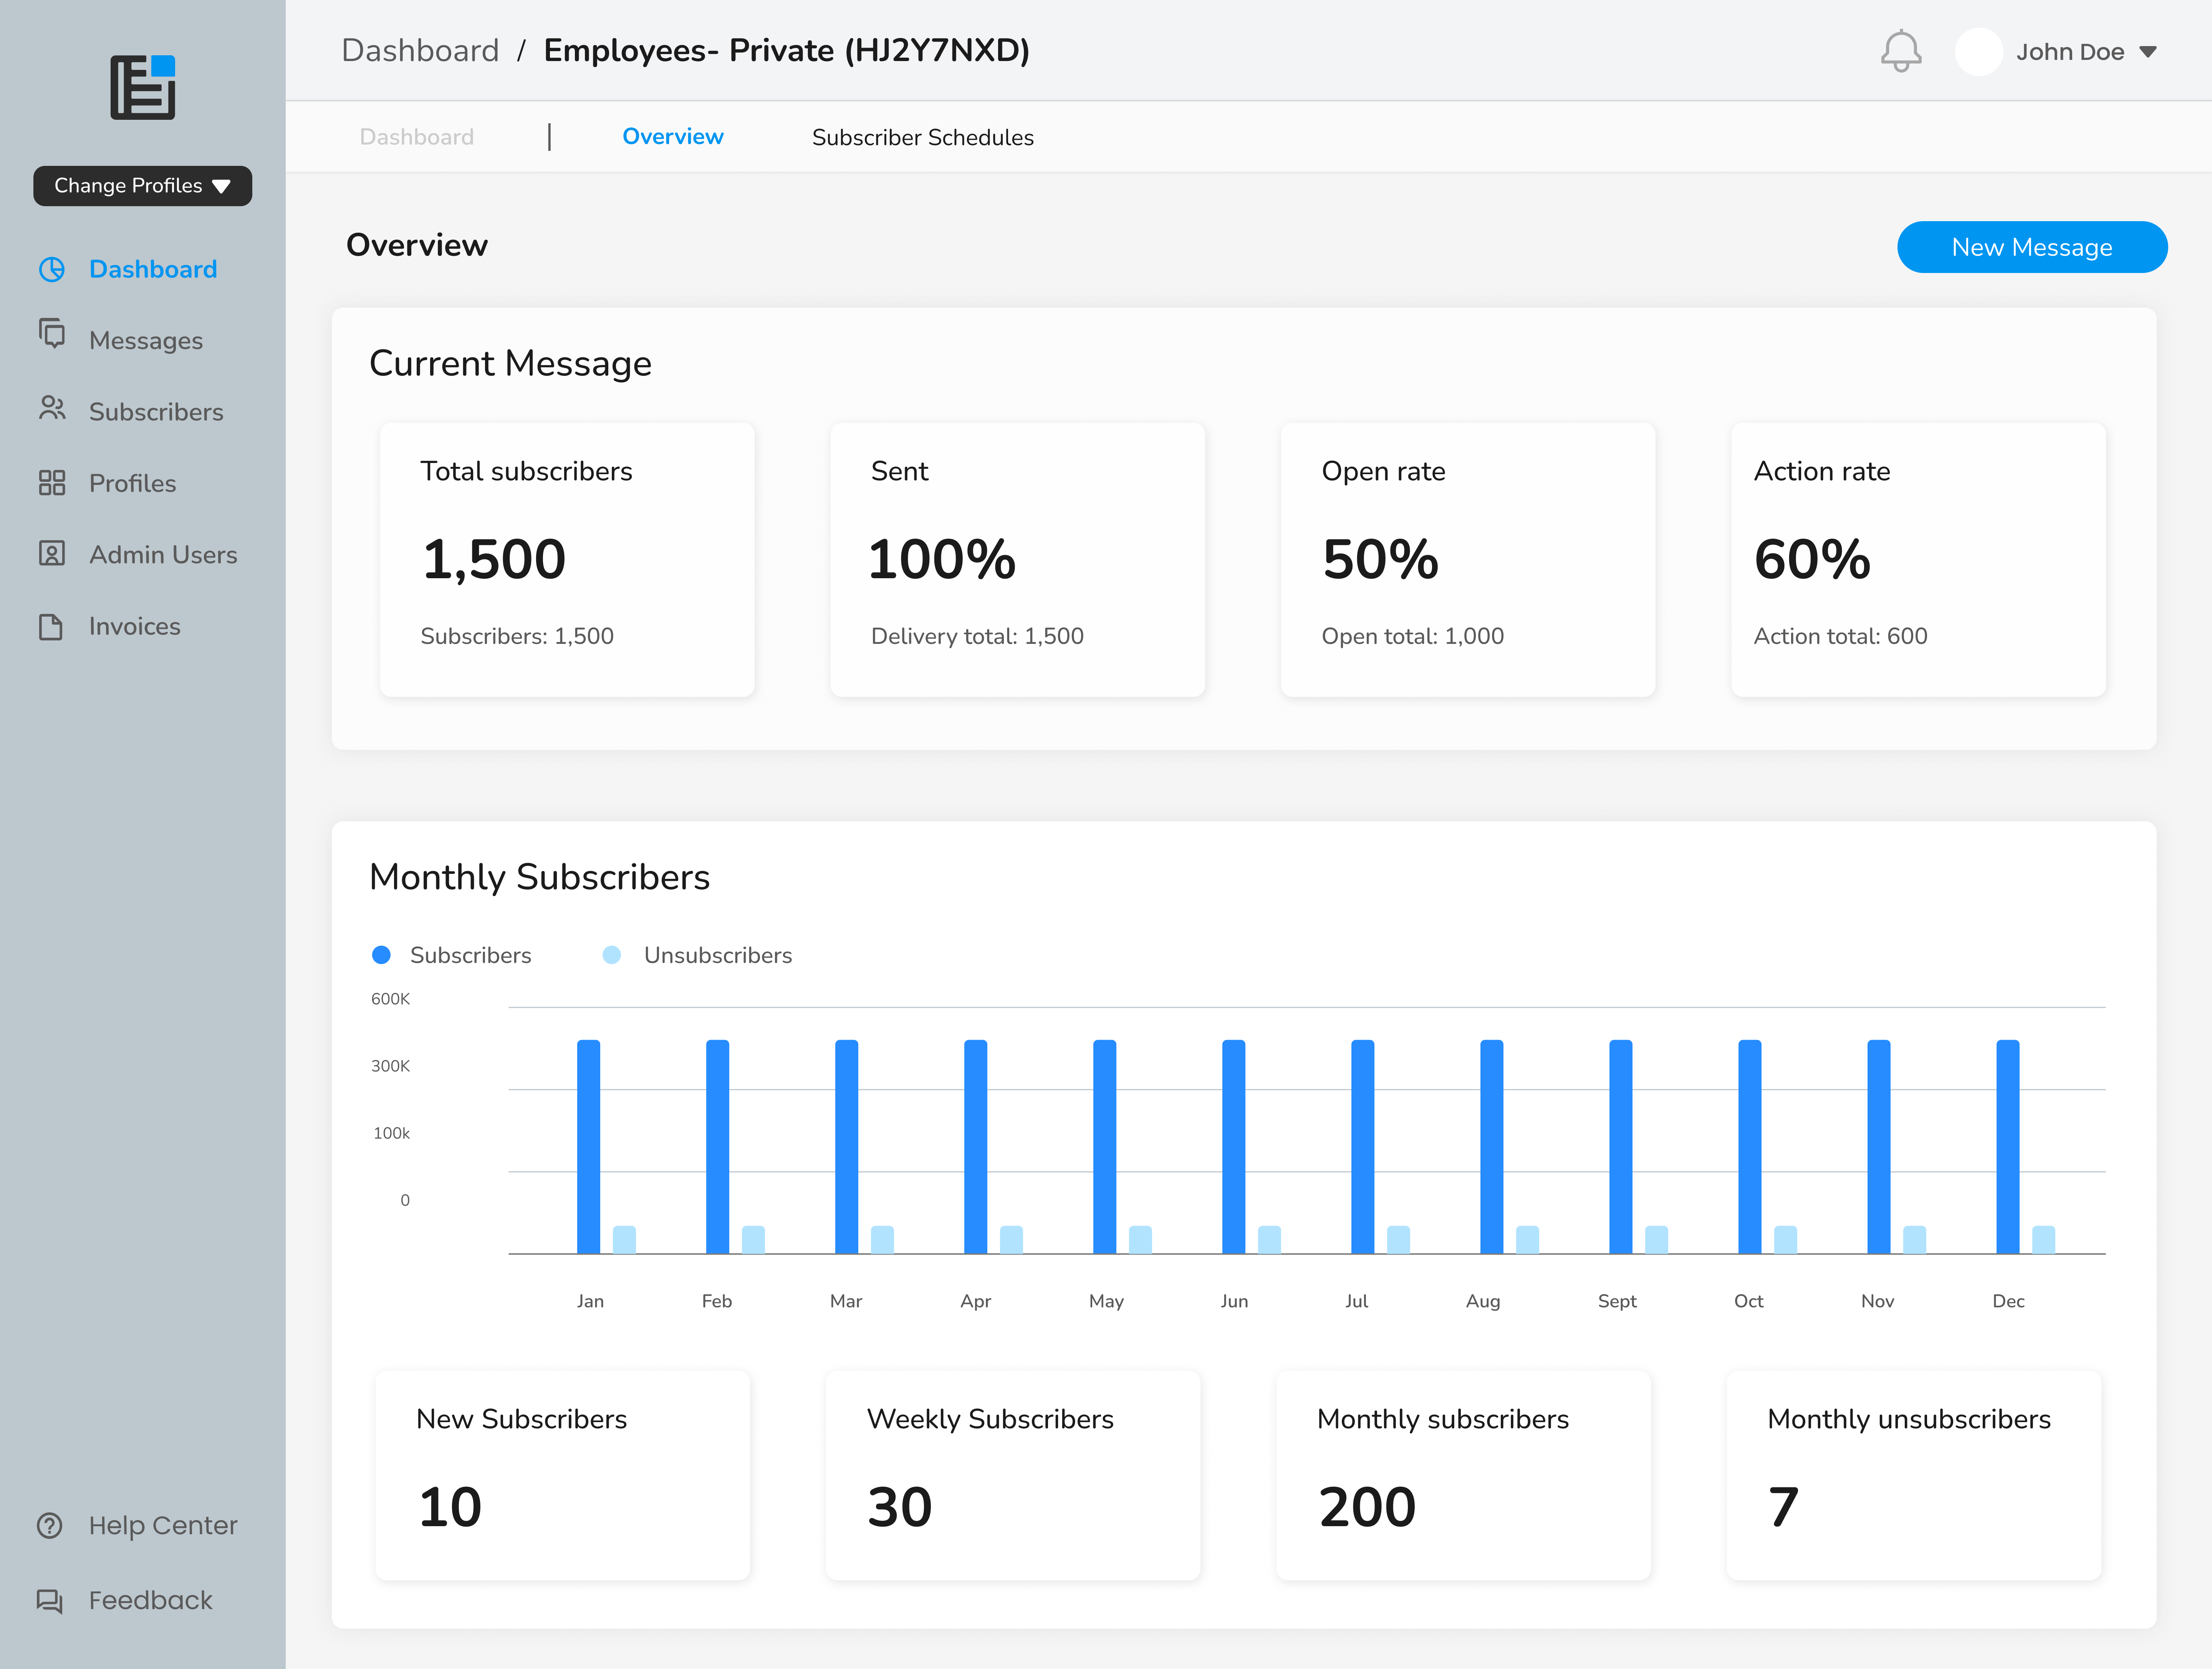The image size is (2212, 1669).
Task: Click 'Open total: 1,000' text
Action: coord(1413,636)
